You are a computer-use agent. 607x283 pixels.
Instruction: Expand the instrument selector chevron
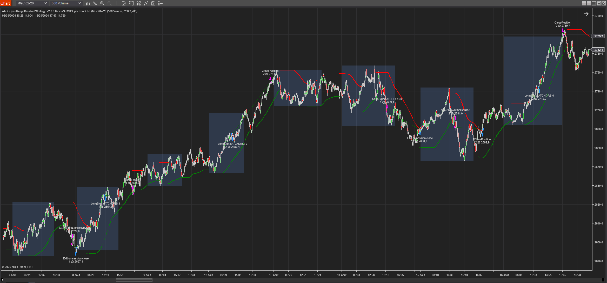[x=46, y=3]
